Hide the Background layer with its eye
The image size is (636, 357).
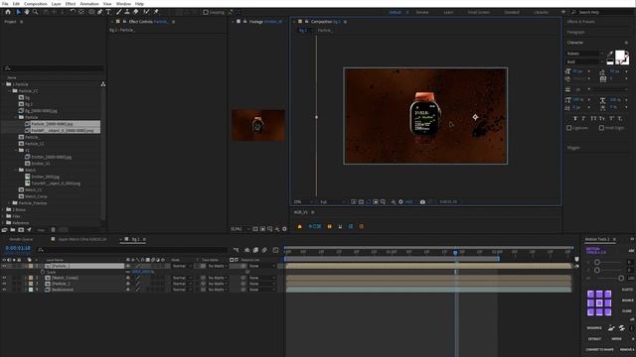4,290
